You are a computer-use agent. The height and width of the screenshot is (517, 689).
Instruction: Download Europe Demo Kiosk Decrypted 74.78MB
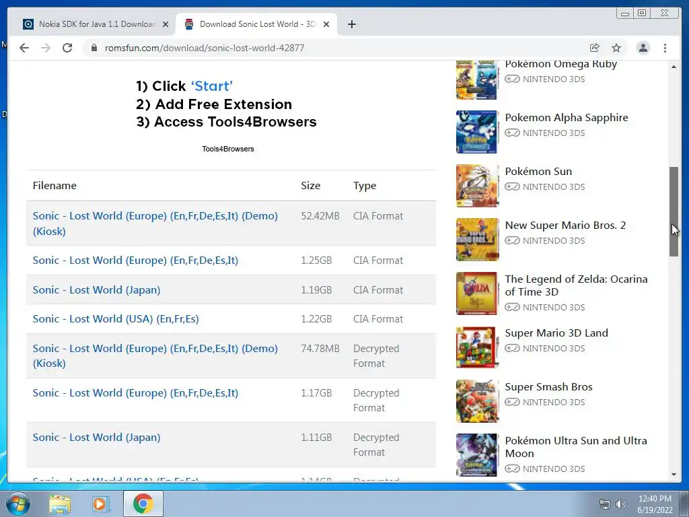pos(155,355)
